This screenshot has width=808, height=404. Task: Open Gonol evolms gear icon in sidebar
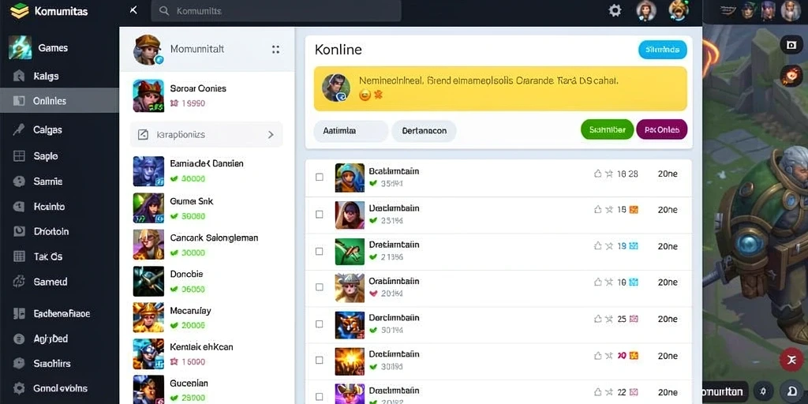pyautogui.click(x=19, y=388)
